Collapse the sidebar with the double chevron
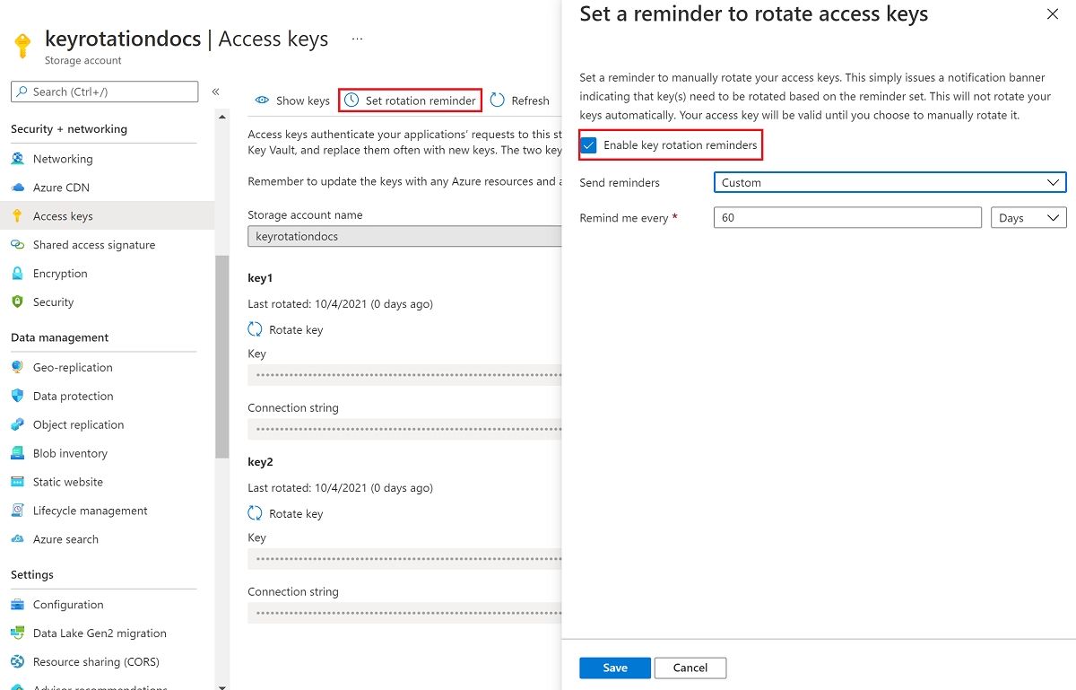This screenshot has height=690, width=1076. point(216,90)
